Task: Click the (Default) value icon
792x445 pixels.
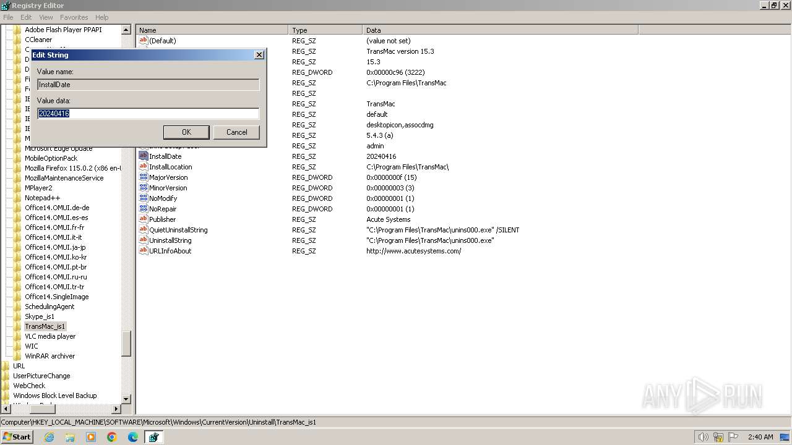Action: click(144, 41)
